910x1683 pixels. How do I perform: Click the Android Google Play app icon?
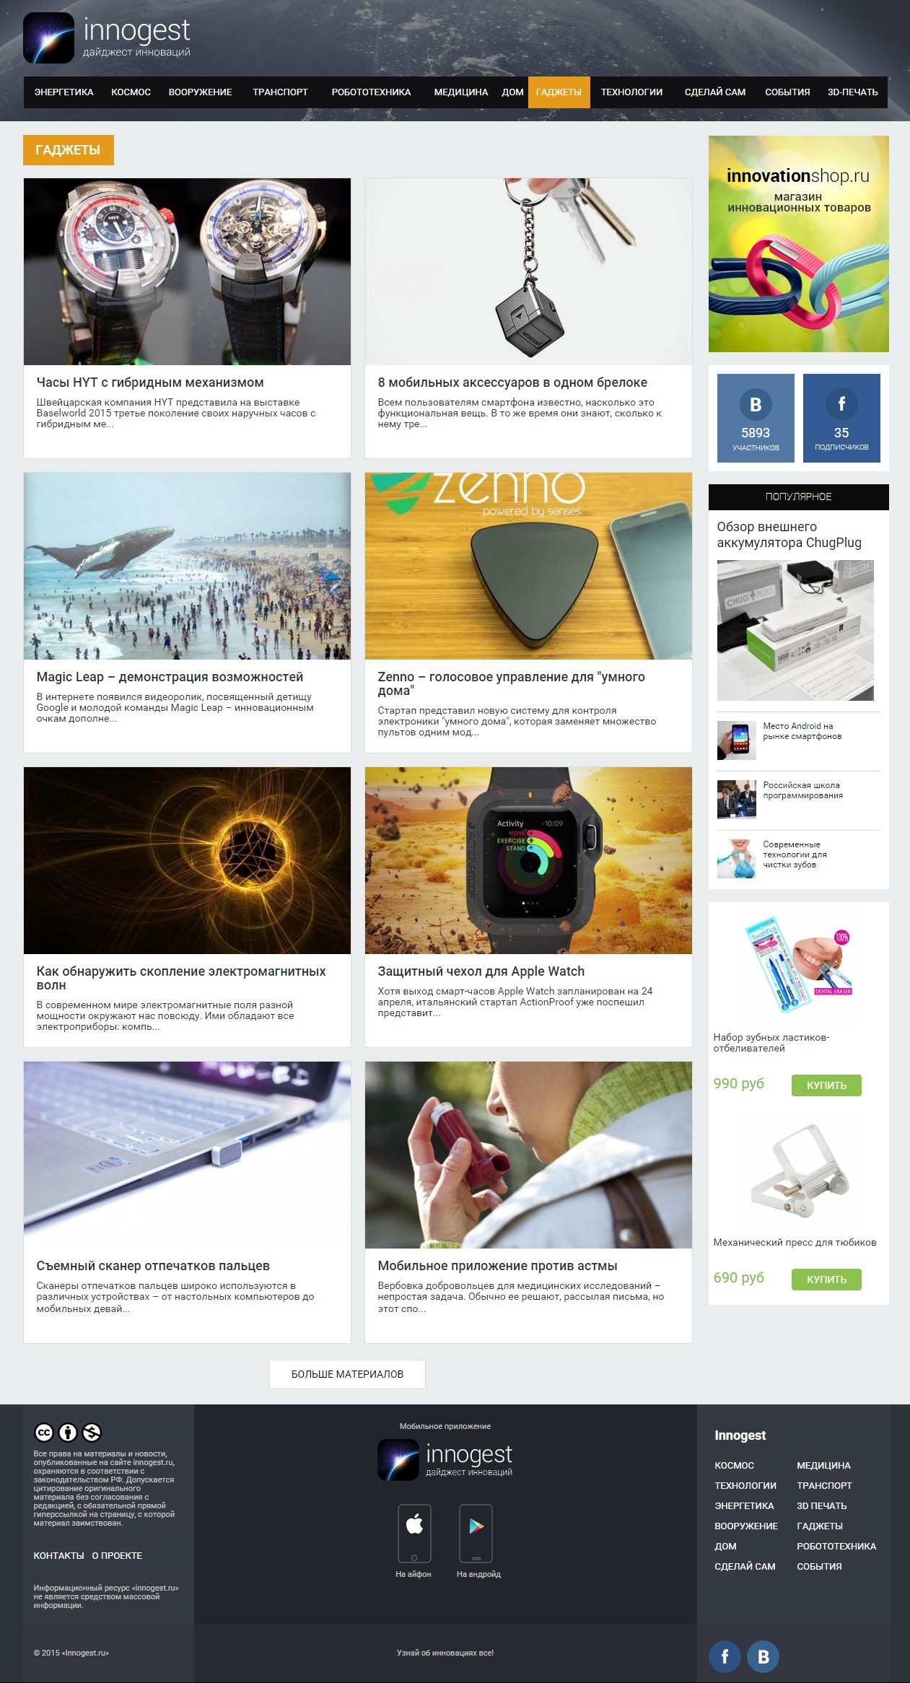pyautogui.click(x=476, y=1534)
